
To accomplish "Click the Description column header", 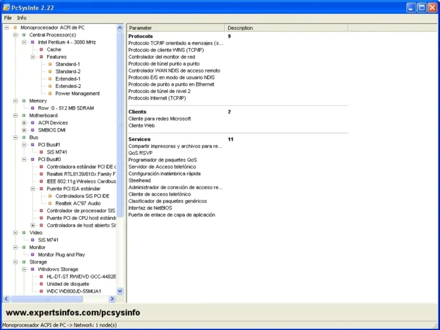I will (x=287, y=28).
